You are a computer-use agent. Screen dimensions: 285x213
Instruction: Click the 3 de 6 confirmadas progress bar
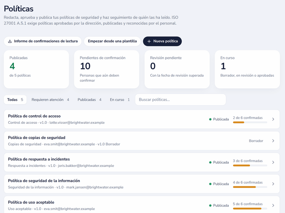250,166
